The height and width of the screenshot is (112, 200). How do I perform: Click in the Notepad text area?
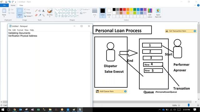point(49,69)
